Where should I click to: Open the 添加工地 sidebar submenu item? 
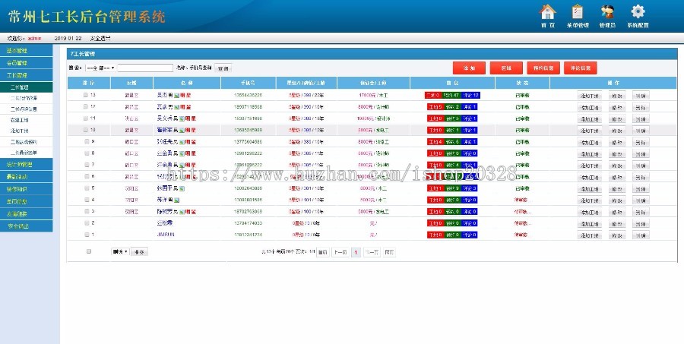coord(26,131)
